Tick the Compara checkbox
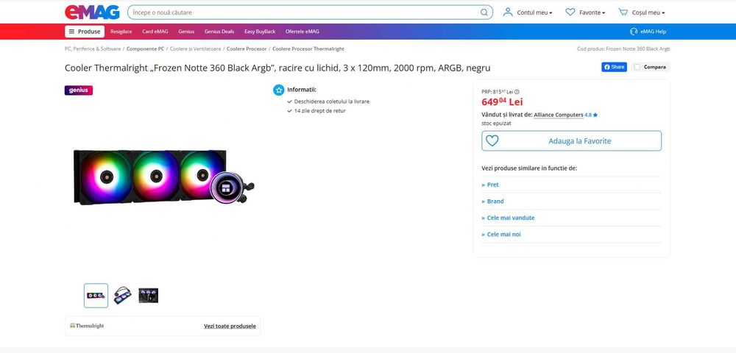This screenshot has width=736, height=353. click(x=637, y=67)
